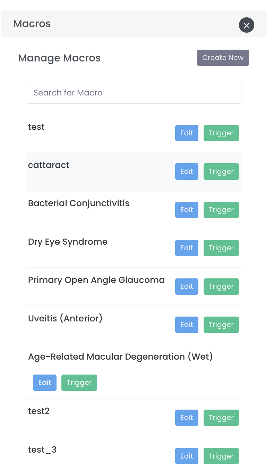Focus the Search for Macro field
This screenshot has width=274, height=470.
click(133, 92)
